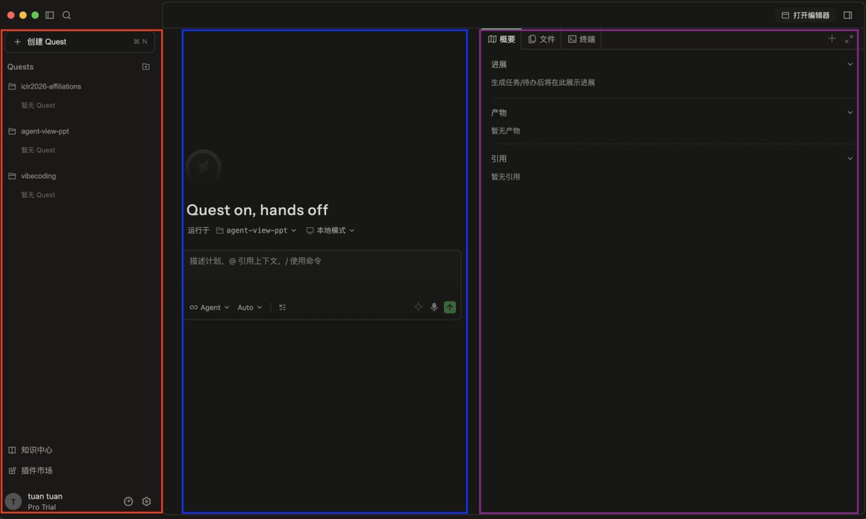866x519 pixels.
Task: Click tuan tuan user avatar
Action: click(x=13, y=502)
